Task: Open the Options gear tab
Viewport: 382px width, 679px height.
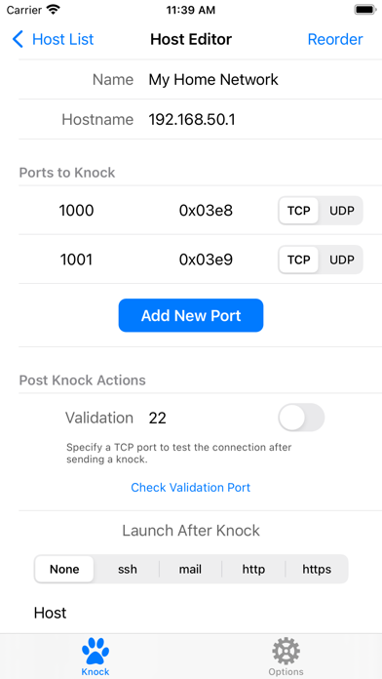Action: 286,657
